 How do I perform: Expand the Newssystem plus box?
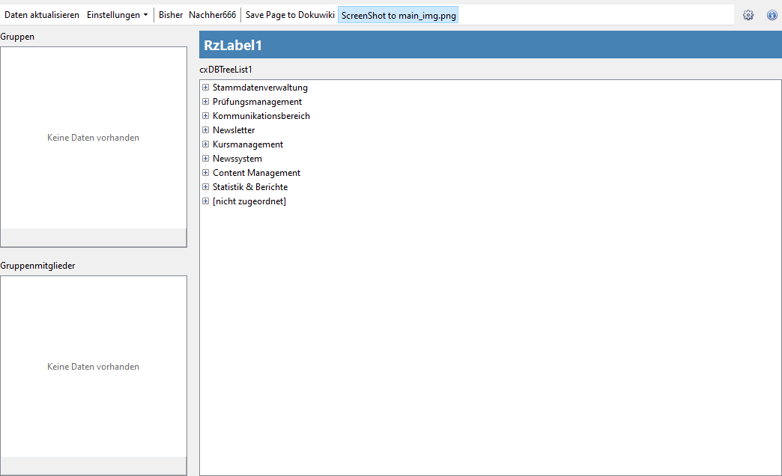[205, 159]
